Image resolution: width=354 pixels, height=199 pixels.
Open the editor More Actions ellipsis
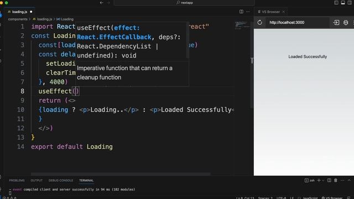point(248,12)
